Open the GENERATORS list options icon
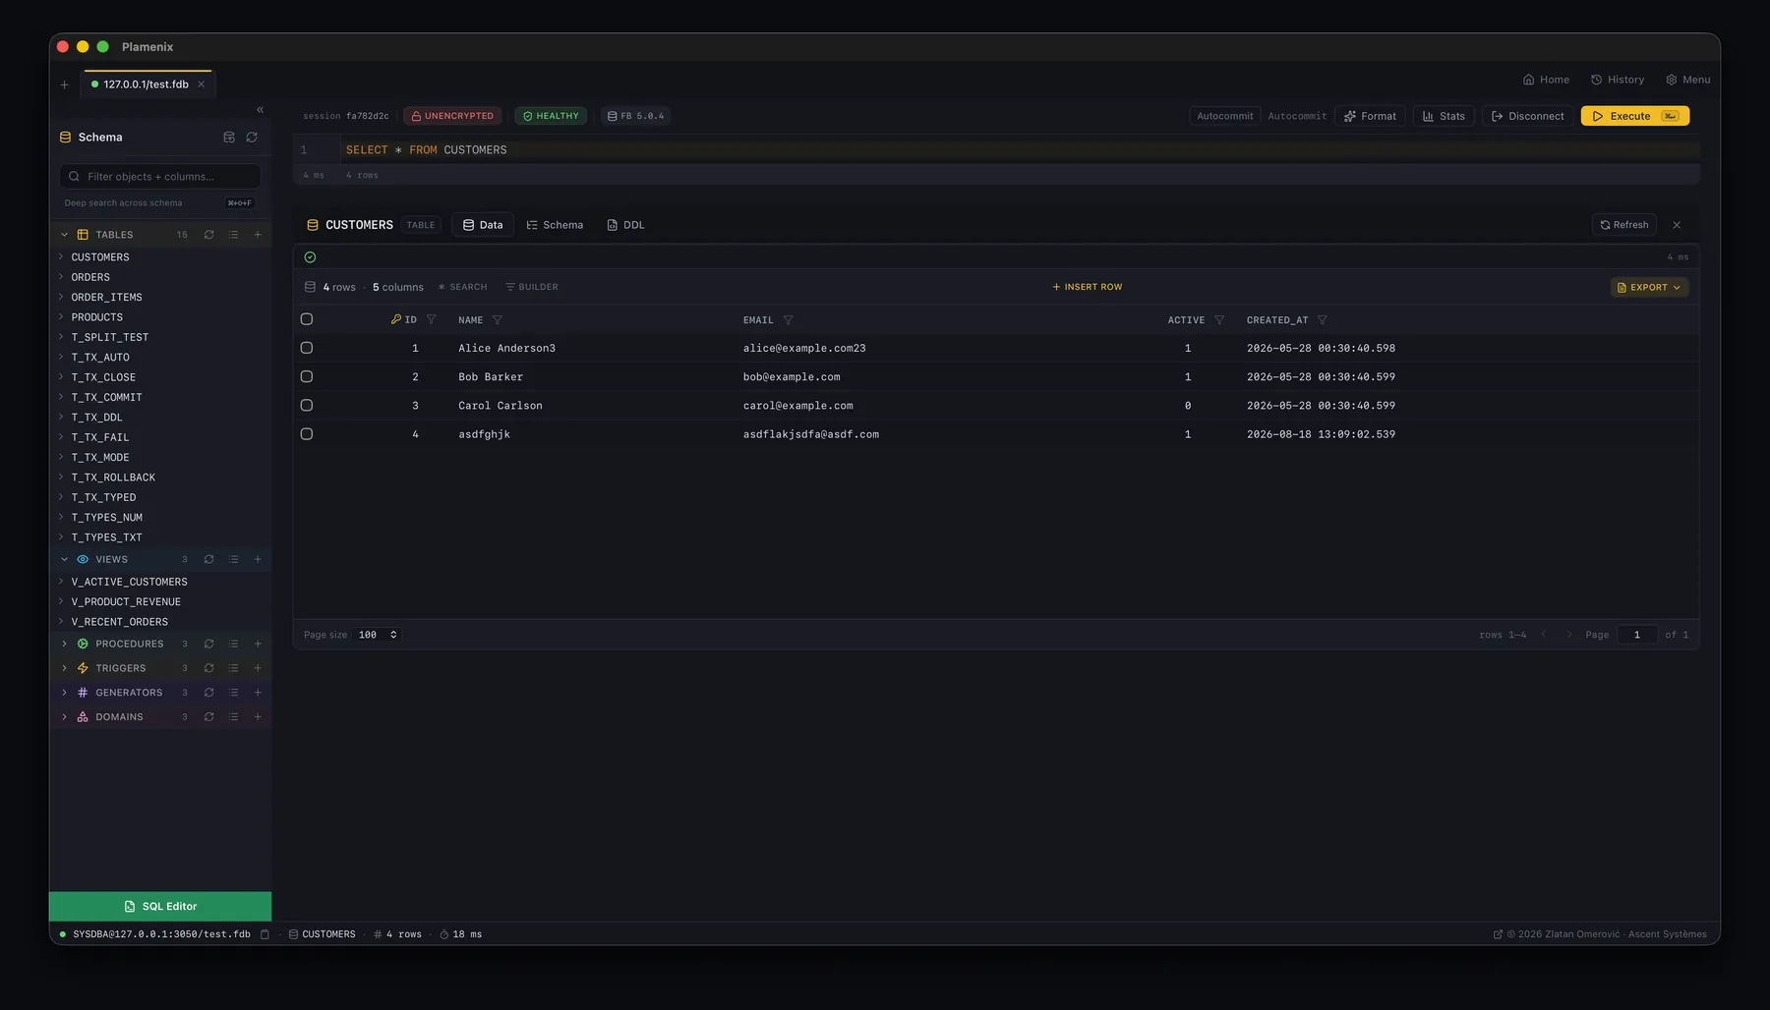The height and width of the screenshot is (1010, 1770). click(233, 693)
